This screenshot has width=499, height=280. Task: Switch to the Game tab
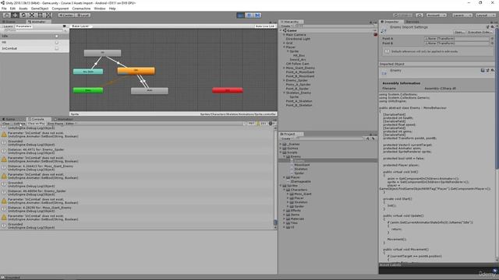(x=10, y=119)
